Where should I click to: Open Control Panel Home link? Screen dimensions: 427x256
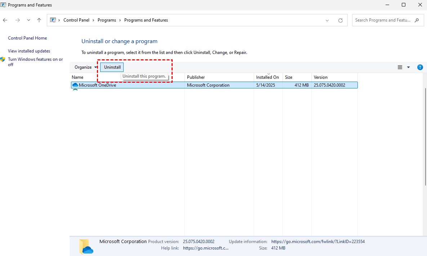(27, 38)
